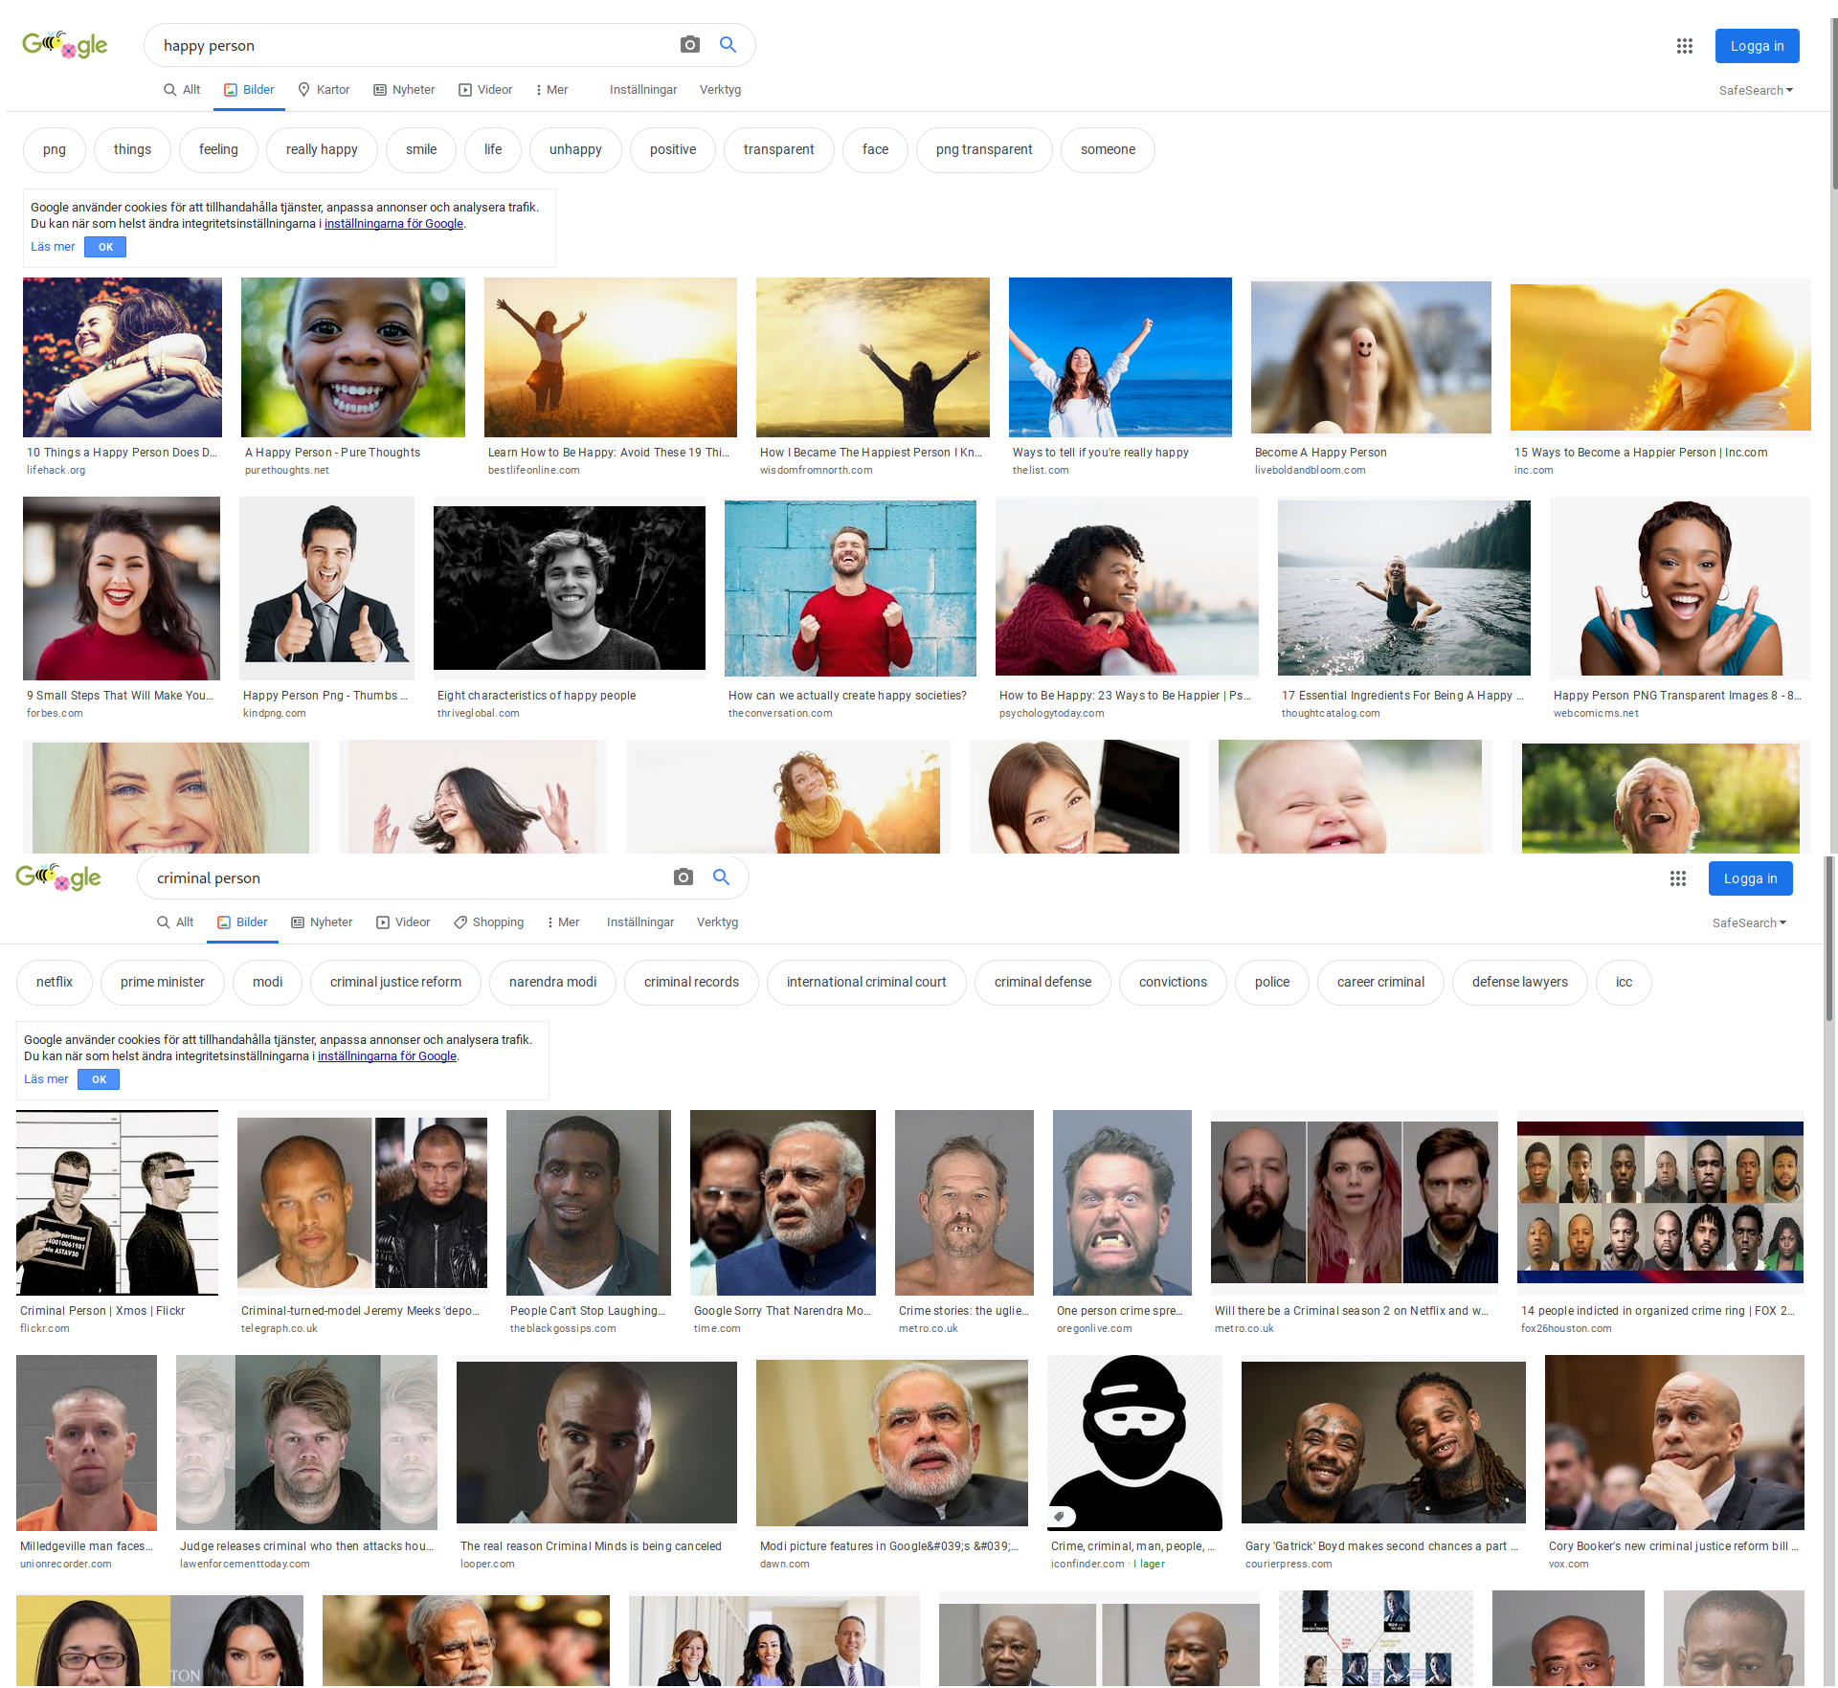Image resolution: width=1838 pixels, height=1688 pixels.
Task: Open inställningarna för Google link in lower notice
Action: [x=387, y=1056]
